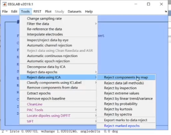The image size is (171, 135).
Task: Maximize the EEGLAB window
Action: tap(148, 4)
